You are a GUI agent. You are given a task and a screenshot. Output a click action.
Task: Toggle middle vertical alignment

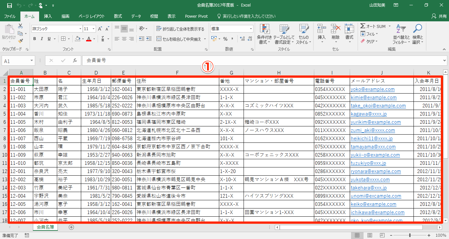[x=124, y=29]
